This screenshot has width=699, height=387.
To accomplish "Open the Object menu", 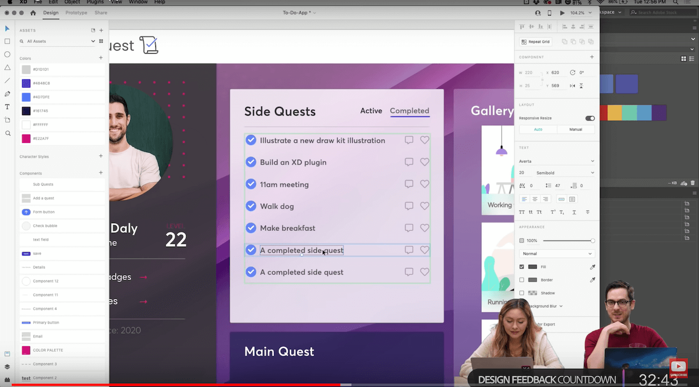I will click(72, 2).
